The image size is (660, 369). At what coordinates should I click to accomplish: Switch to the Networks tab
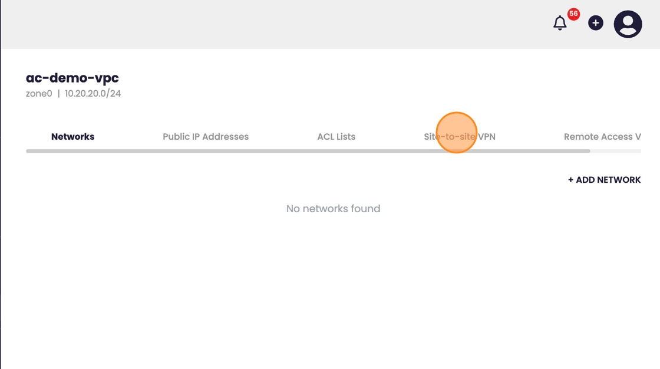pos(72,137)
